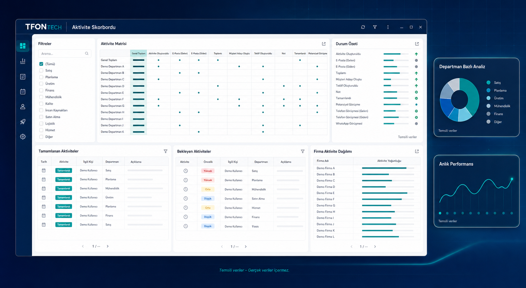Image resolution: width=526 pixels, height=288 pixels.
Task: Click the Planlama legend color swatch
Action: [488, 90]
